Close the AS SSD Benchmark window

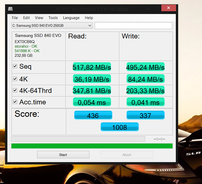click(169, 8)
